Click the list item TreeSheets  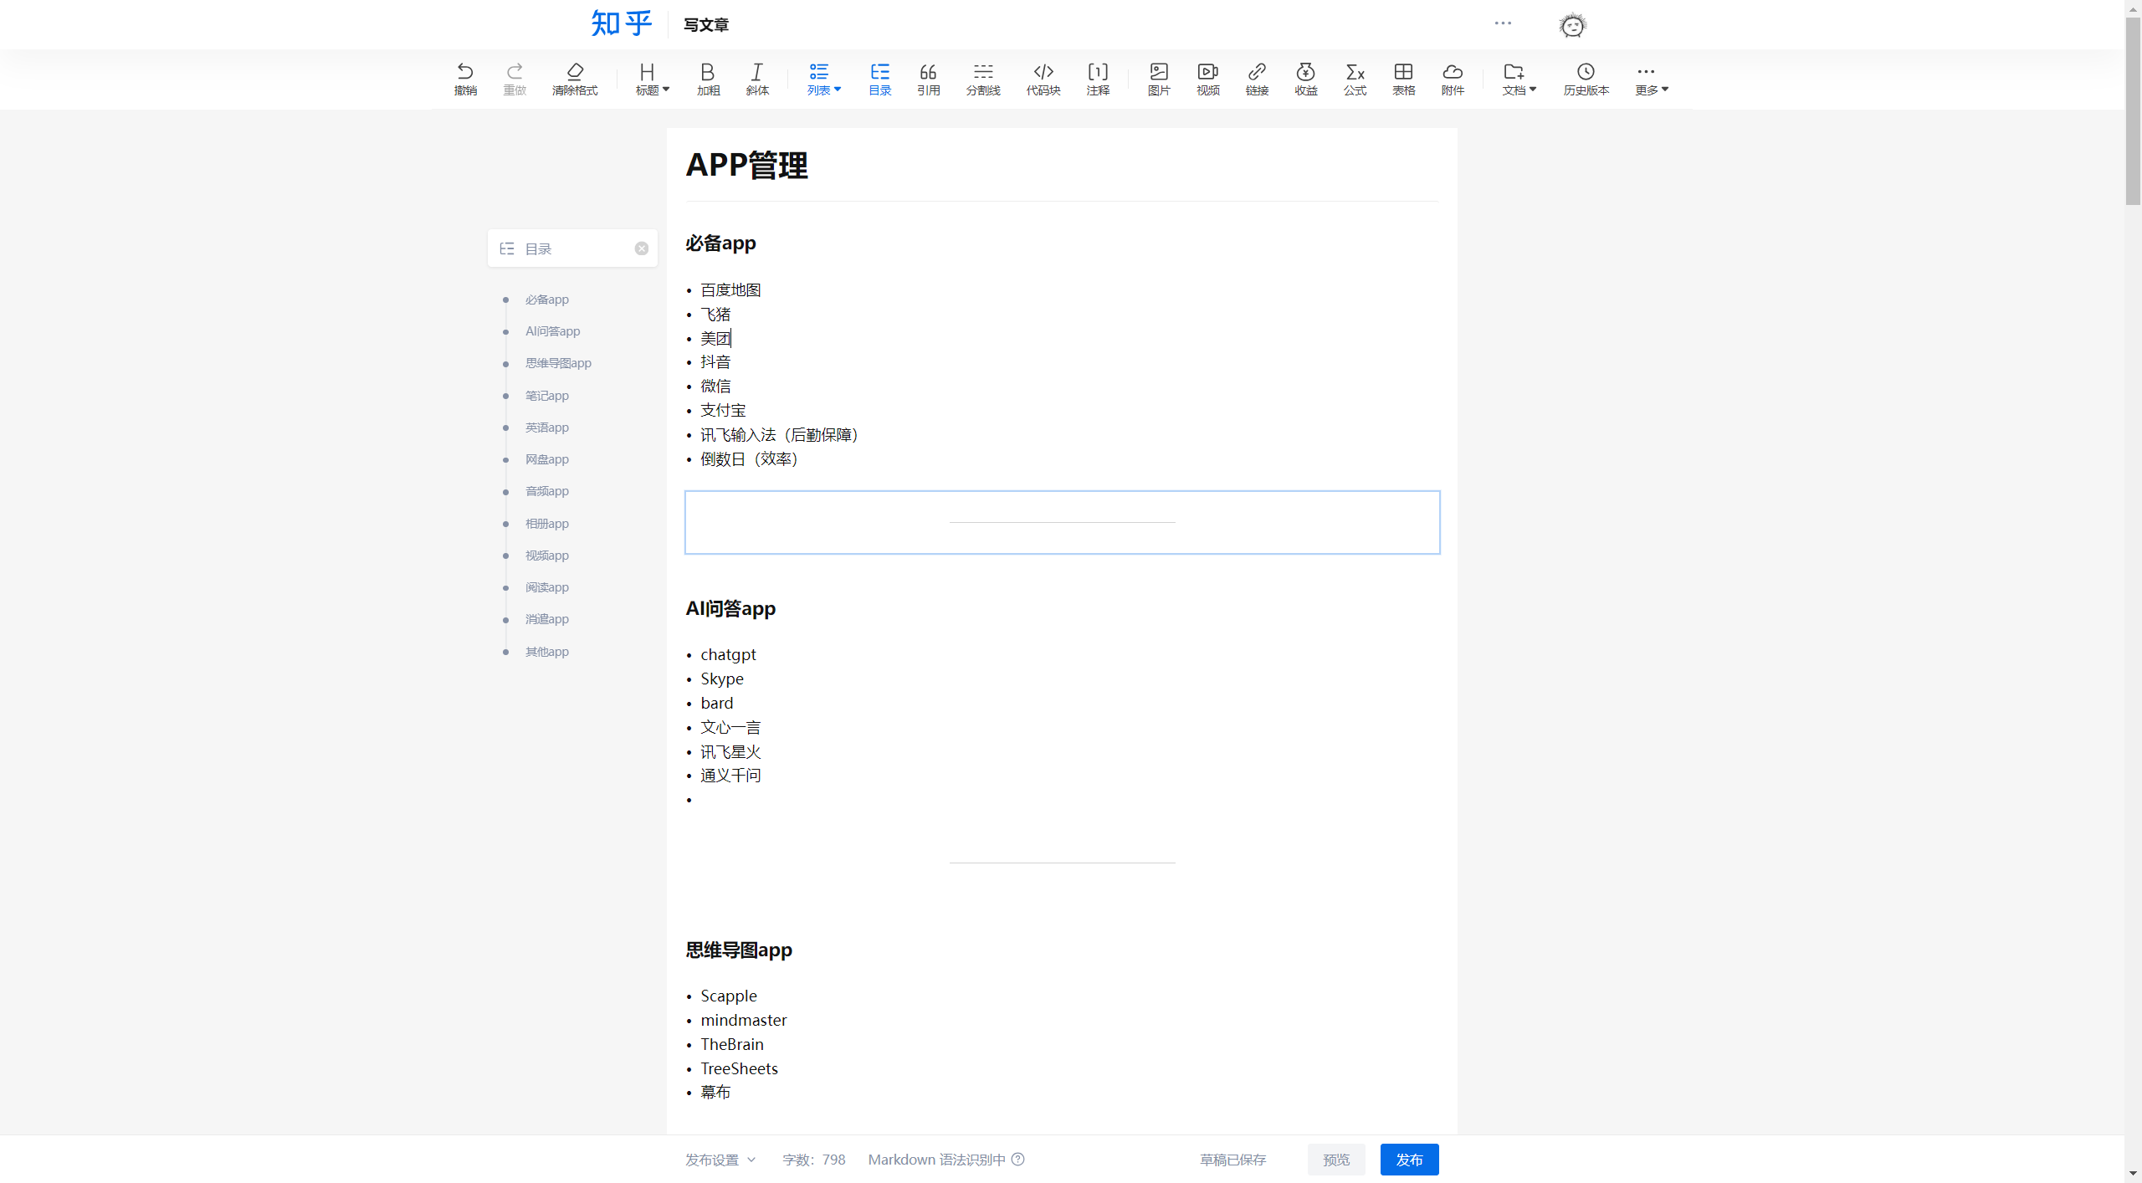pos(739,1068)
